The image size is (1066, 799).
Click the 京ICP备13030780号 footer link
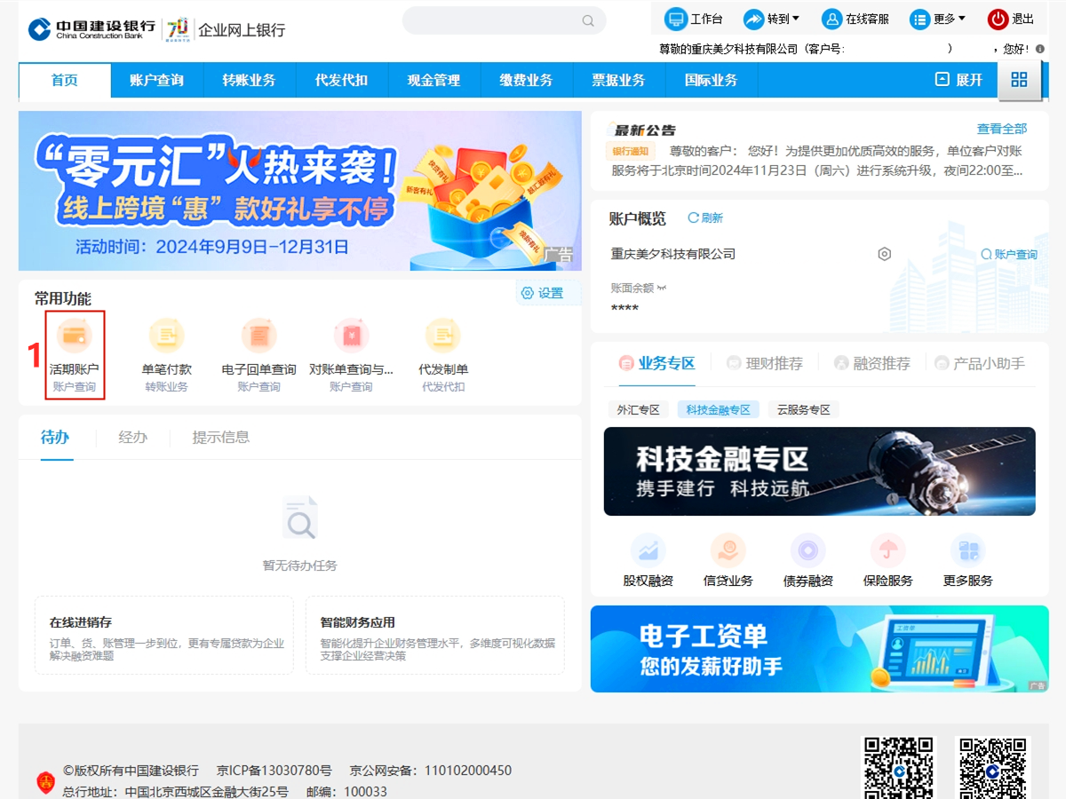click(274, 771)
